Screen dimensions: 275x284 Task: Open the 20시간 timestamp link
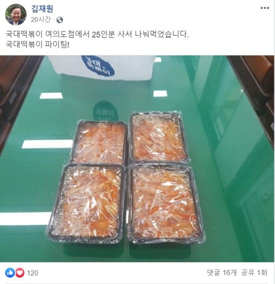pyautogui.click(x=40, y=20)
